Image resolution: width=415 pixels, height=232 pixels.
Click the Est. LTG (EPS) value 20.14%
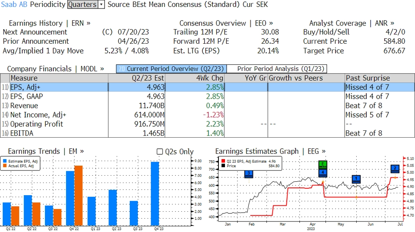click(x=268, y=51)
